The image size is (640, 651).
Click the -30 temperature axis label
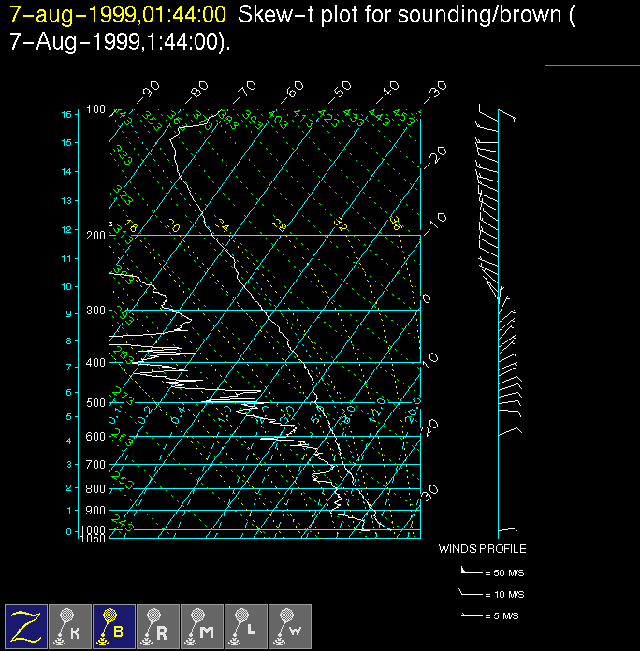[435, 90]
